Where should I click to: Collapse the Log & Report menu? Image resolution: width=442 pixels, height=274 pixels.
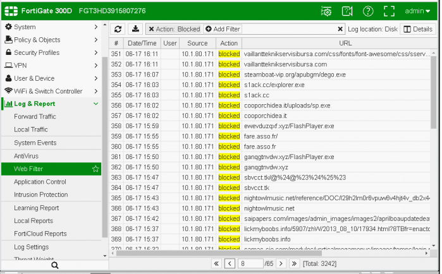pyautogui.click(x=51, y=104)
